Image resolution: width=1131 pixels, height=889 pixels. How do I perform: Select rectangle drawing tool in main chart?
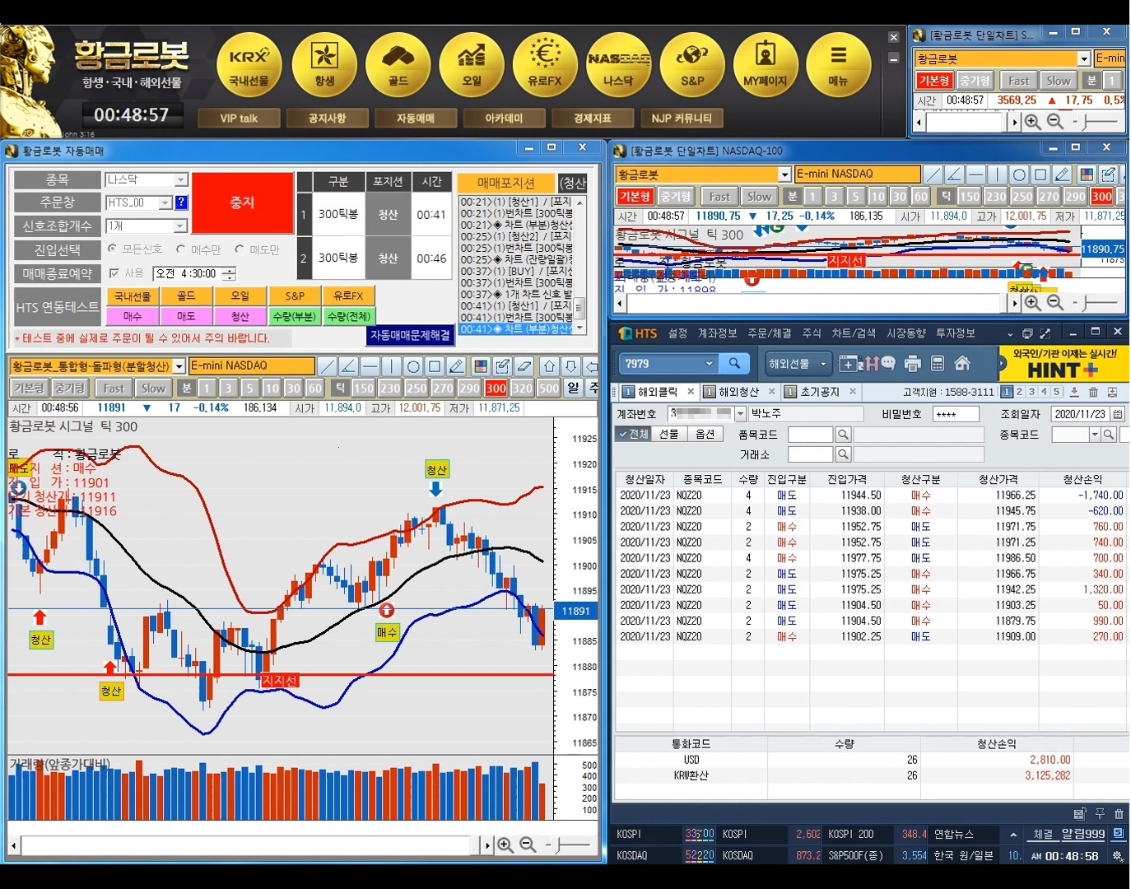[x=435, y=366]
